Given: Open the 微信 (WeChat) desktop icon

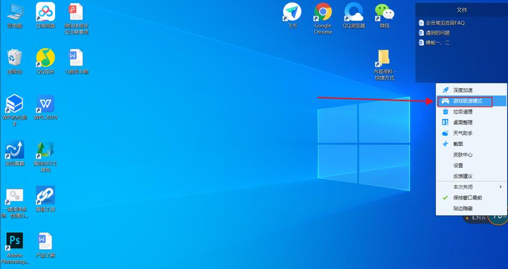Looking at the screenshot, I should click(x=384, y=12).
